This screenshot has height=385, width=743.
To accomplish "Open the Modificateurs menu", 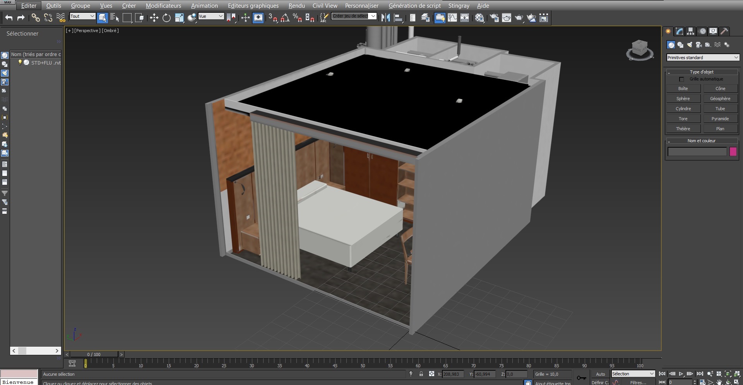I will click(x=163, y=6).
